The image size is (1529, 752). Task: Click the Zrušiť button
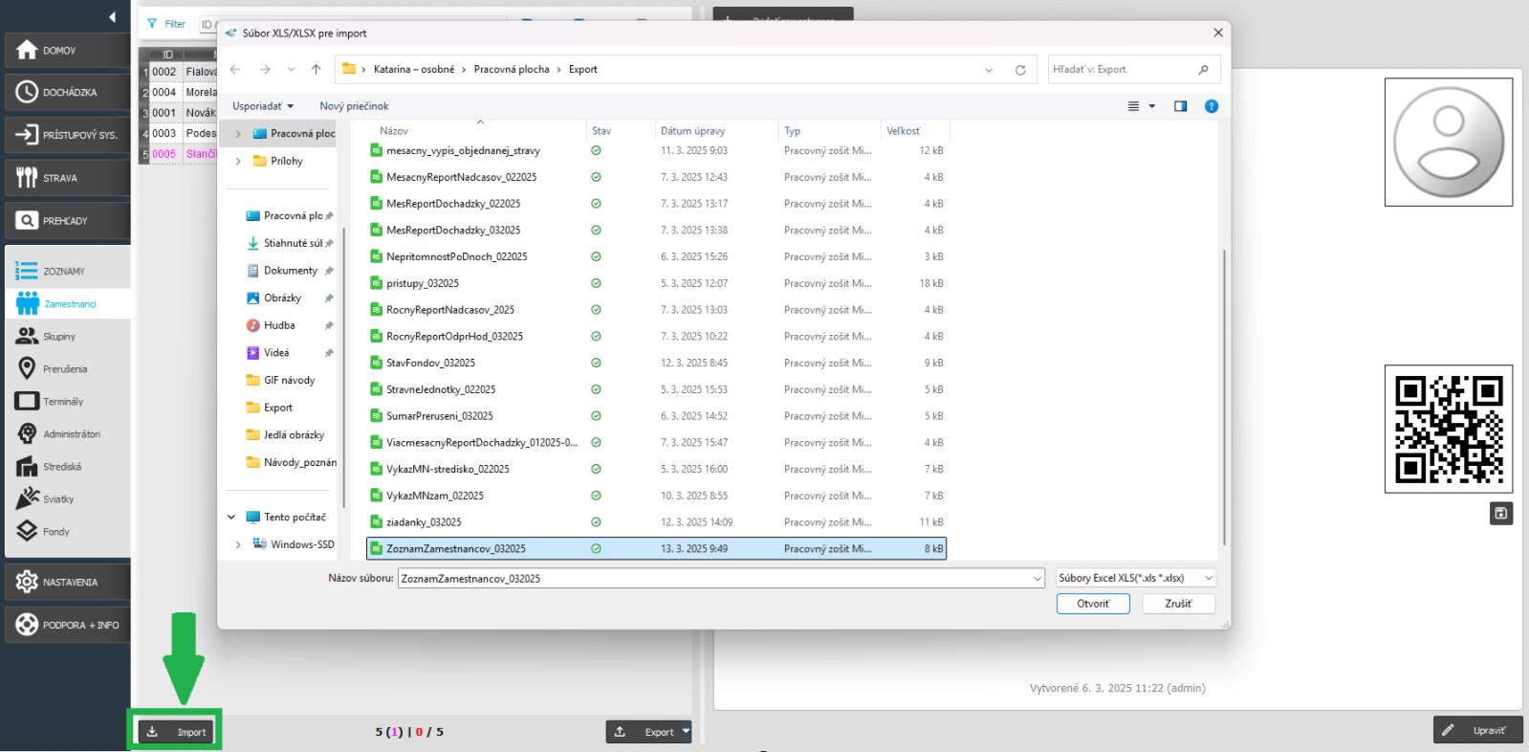click(x=1178, y=604)
